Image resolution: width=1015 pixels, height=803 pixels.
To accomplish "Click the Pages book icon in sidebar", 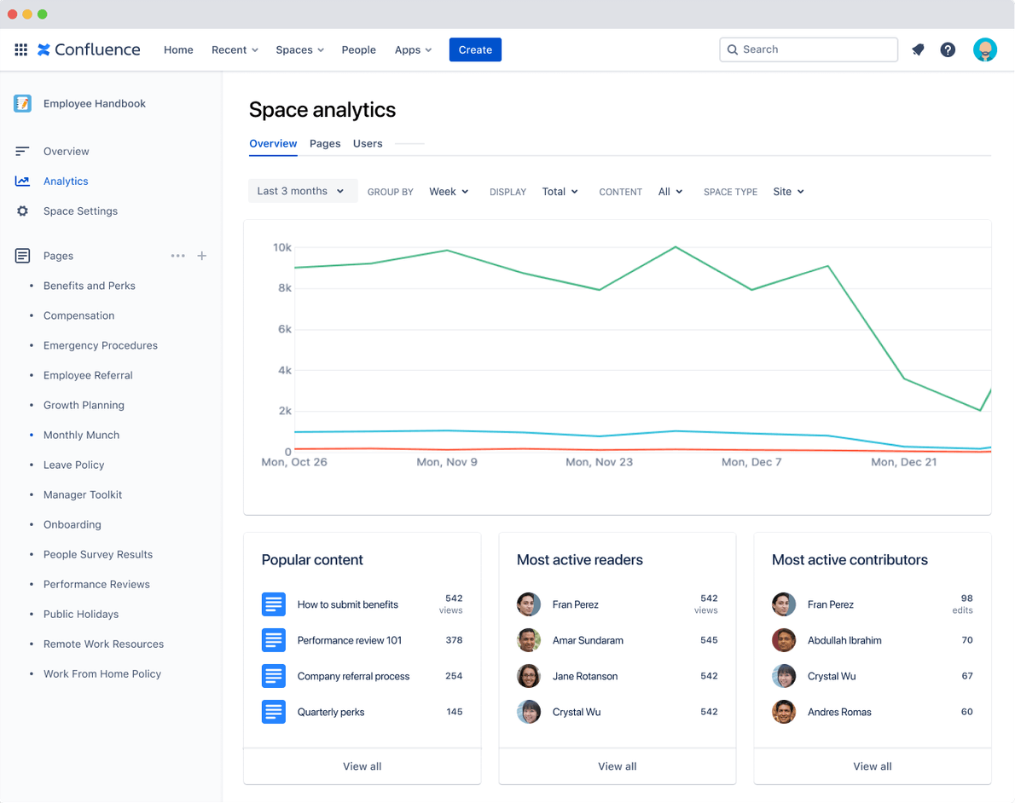I will [21, 255].
